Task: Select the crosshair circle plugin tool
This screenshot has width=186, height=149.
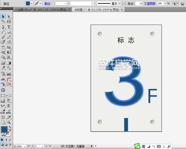Action: click(3, 90)
